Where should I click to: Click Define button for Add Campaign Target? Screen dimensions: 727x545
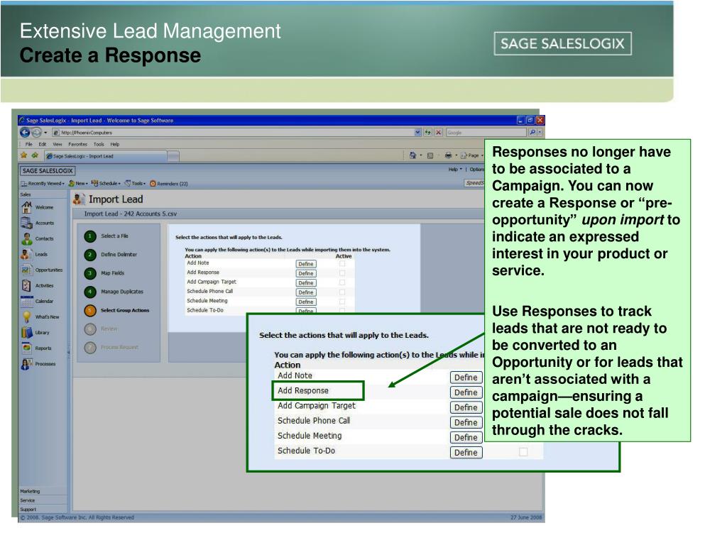tap(306, 282)
